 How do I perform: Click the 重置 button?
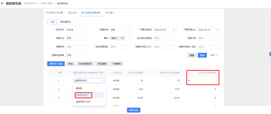tap(192, 55)
